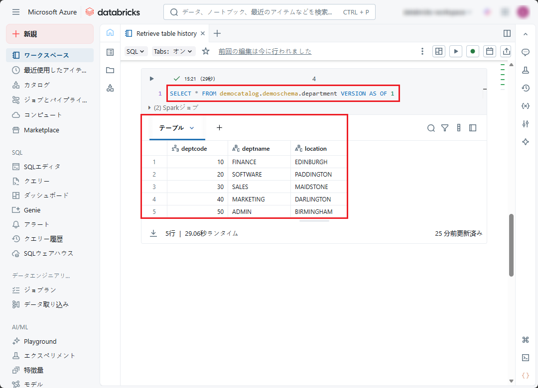
Task: Click the Run all play button
Action: coord(455,51)
